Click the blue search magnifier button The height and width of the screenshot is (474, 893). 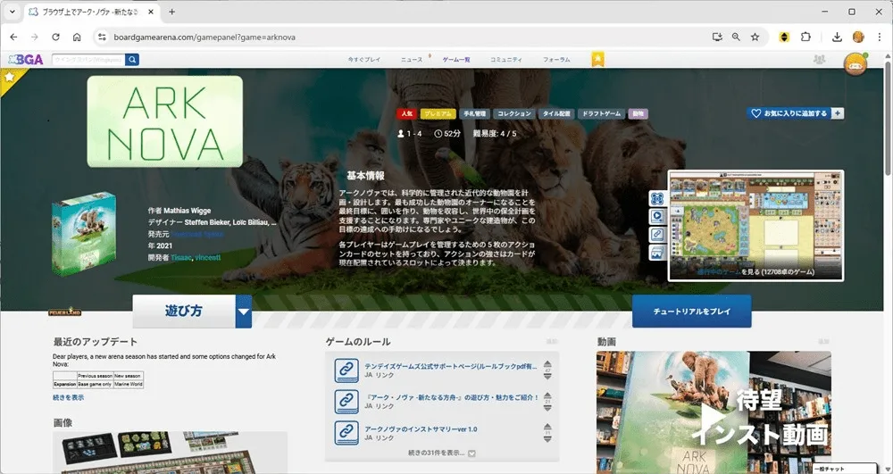(x=132, y=59)
